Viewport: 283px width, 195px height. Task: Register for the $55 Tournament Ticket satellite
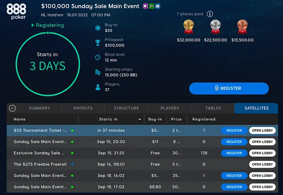pos(234,131)
